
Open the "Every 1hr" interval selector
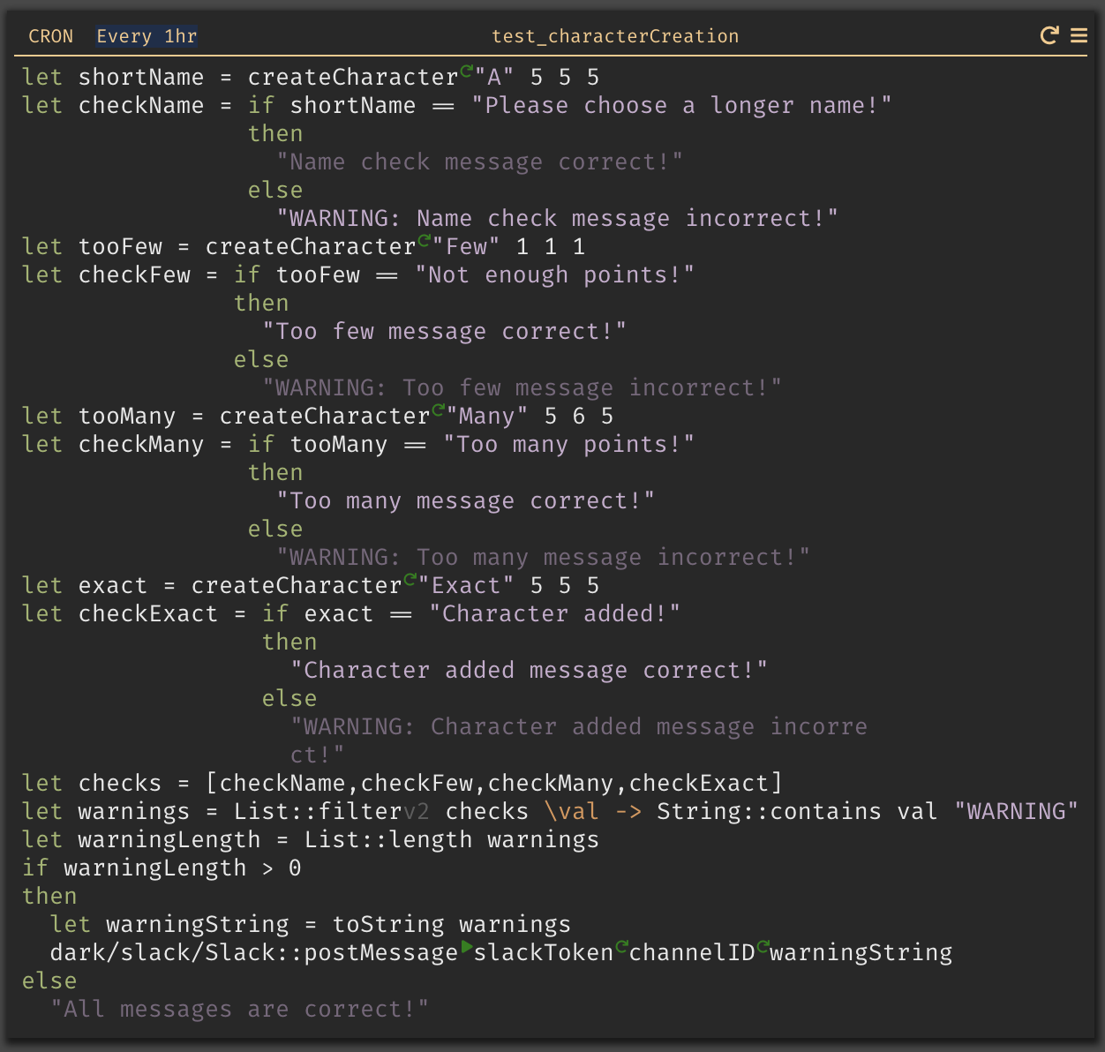147,36
